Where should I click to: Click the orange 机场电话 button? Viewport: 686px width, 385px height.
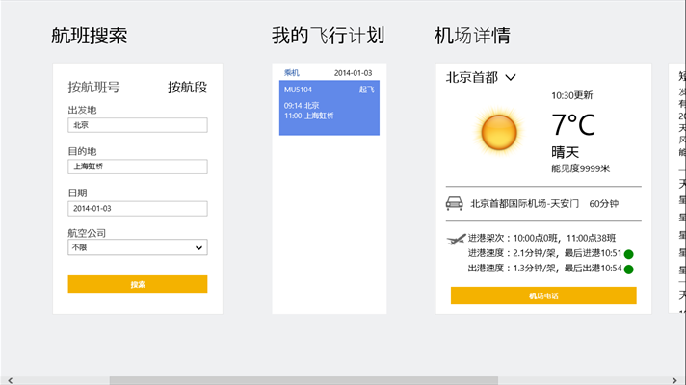[x=543, y=295]
